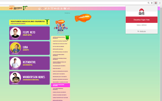162x101 pixels.
Task: Click the megaphone icon in the navbar
Action: pos(68,8)
